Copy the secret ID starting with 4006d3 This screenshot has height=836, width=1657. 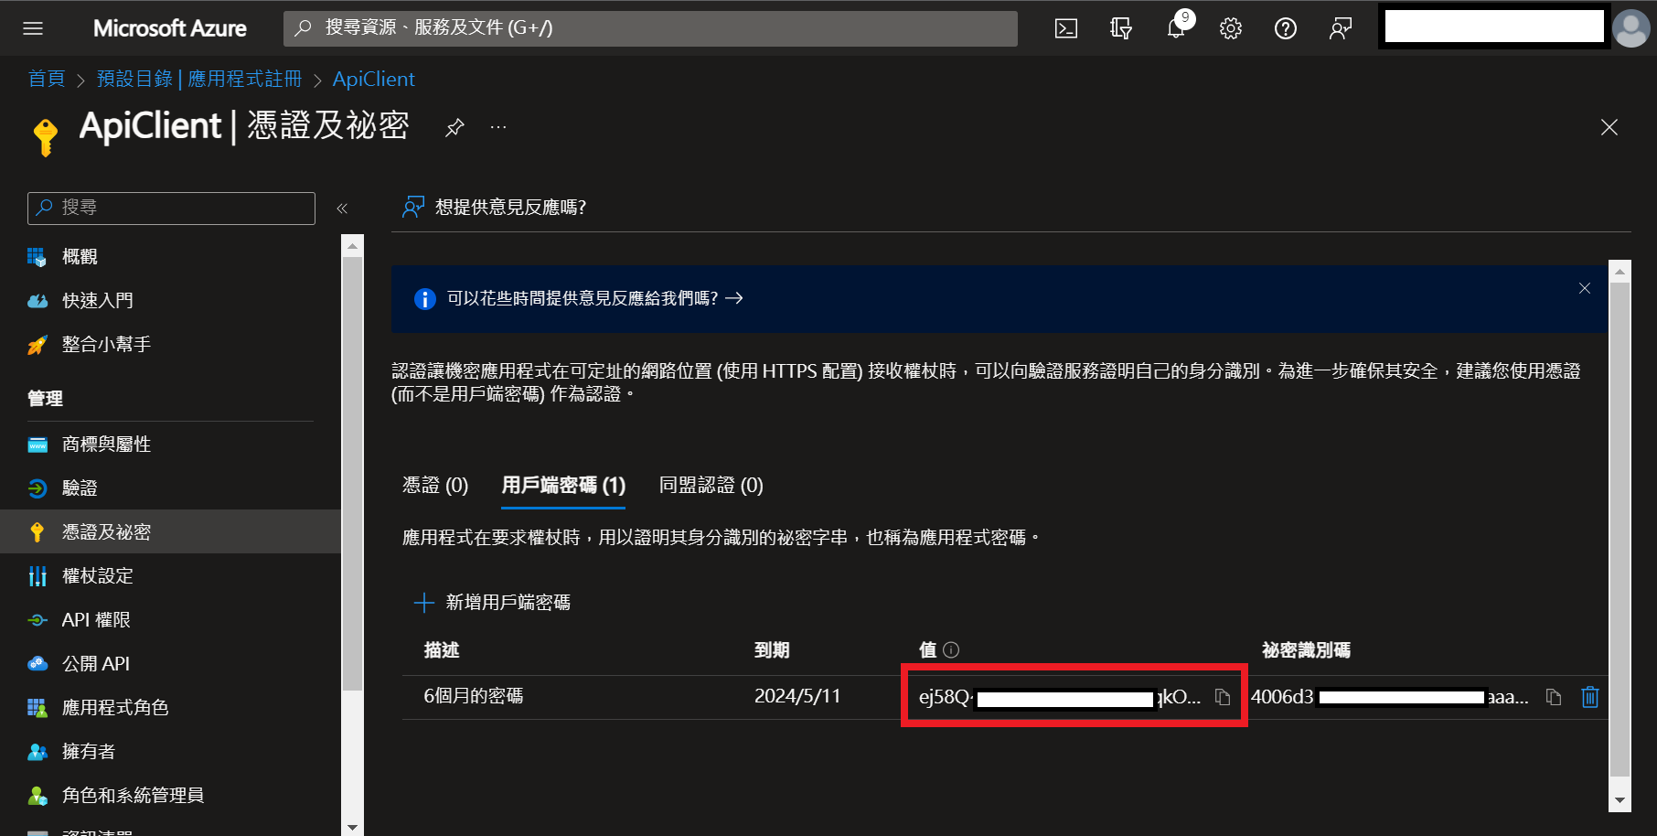tap(1554, 698)
